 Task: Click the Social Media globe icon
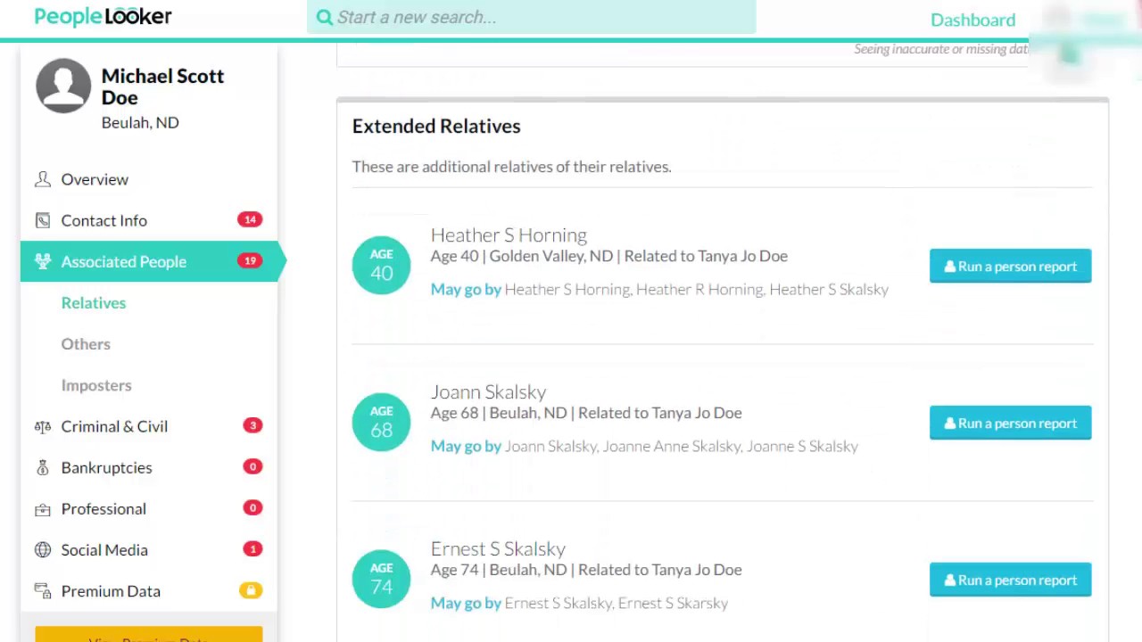[x=42, y=550]
